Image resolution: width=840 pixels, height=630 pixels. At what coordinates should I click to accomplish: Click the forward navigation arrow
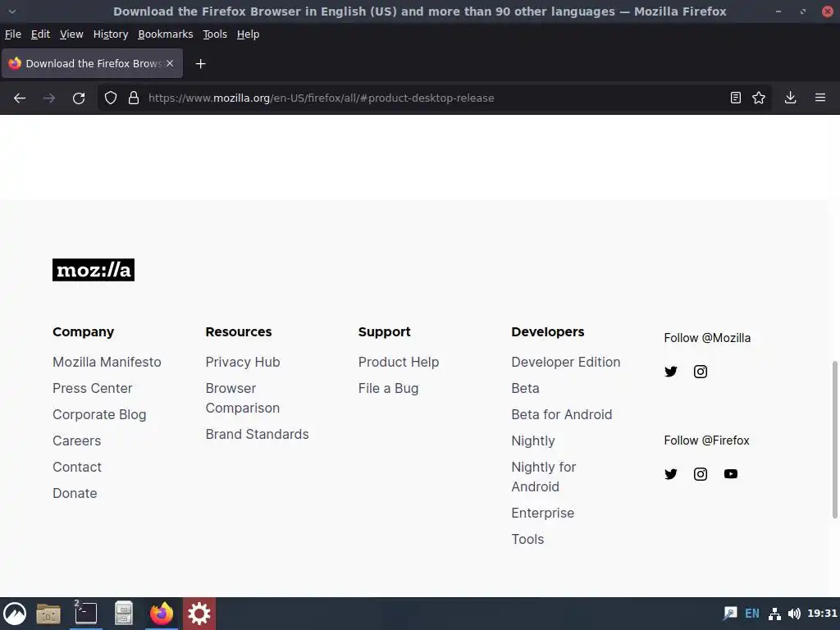pyautogui.click(x=49, y=98)
